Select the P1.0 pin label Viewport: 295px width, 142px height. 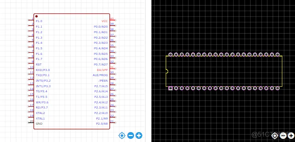(39, 21)
